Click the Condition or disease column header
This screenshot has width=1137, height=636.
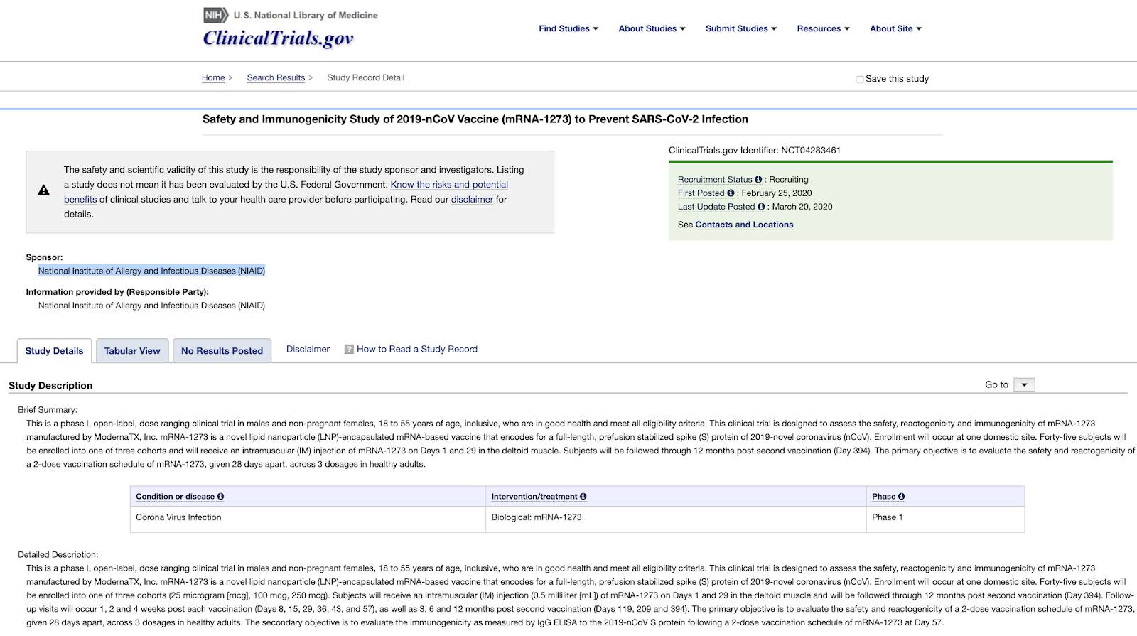(x=175, y=497)
